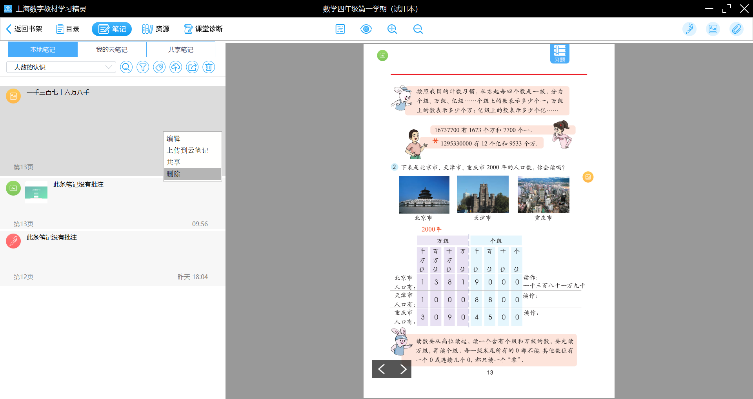Click the search notes magnifier icon
This screenshot has height=399, width=753.
pos(126,67)
